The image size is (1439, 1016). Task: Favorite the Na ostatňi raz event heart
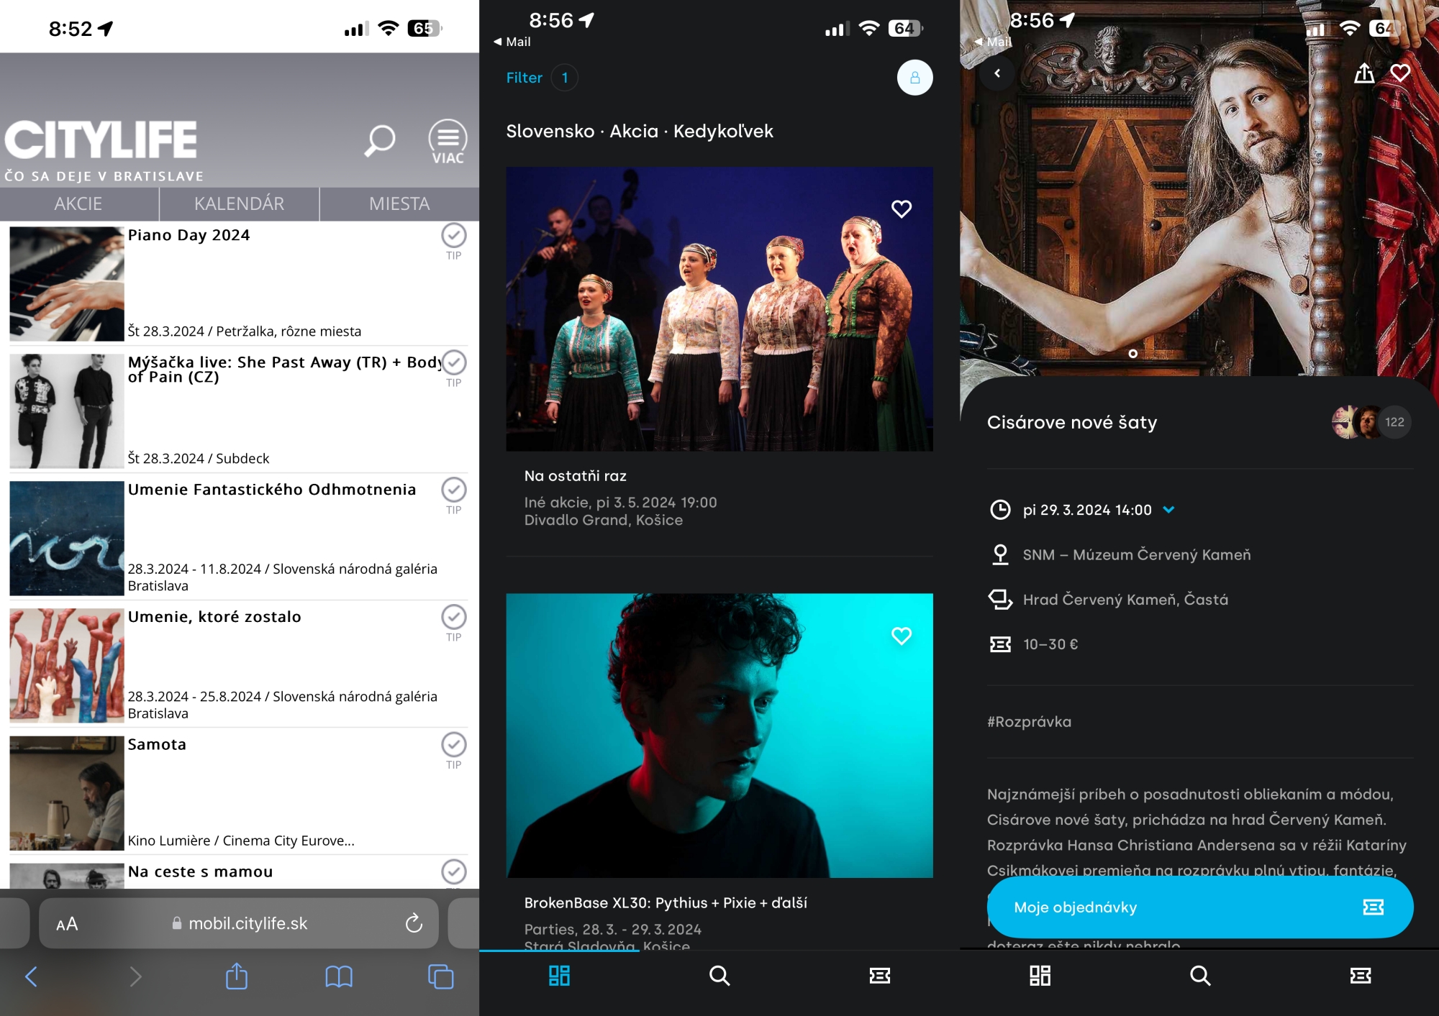pyautogui.click(x=902, y=209)
